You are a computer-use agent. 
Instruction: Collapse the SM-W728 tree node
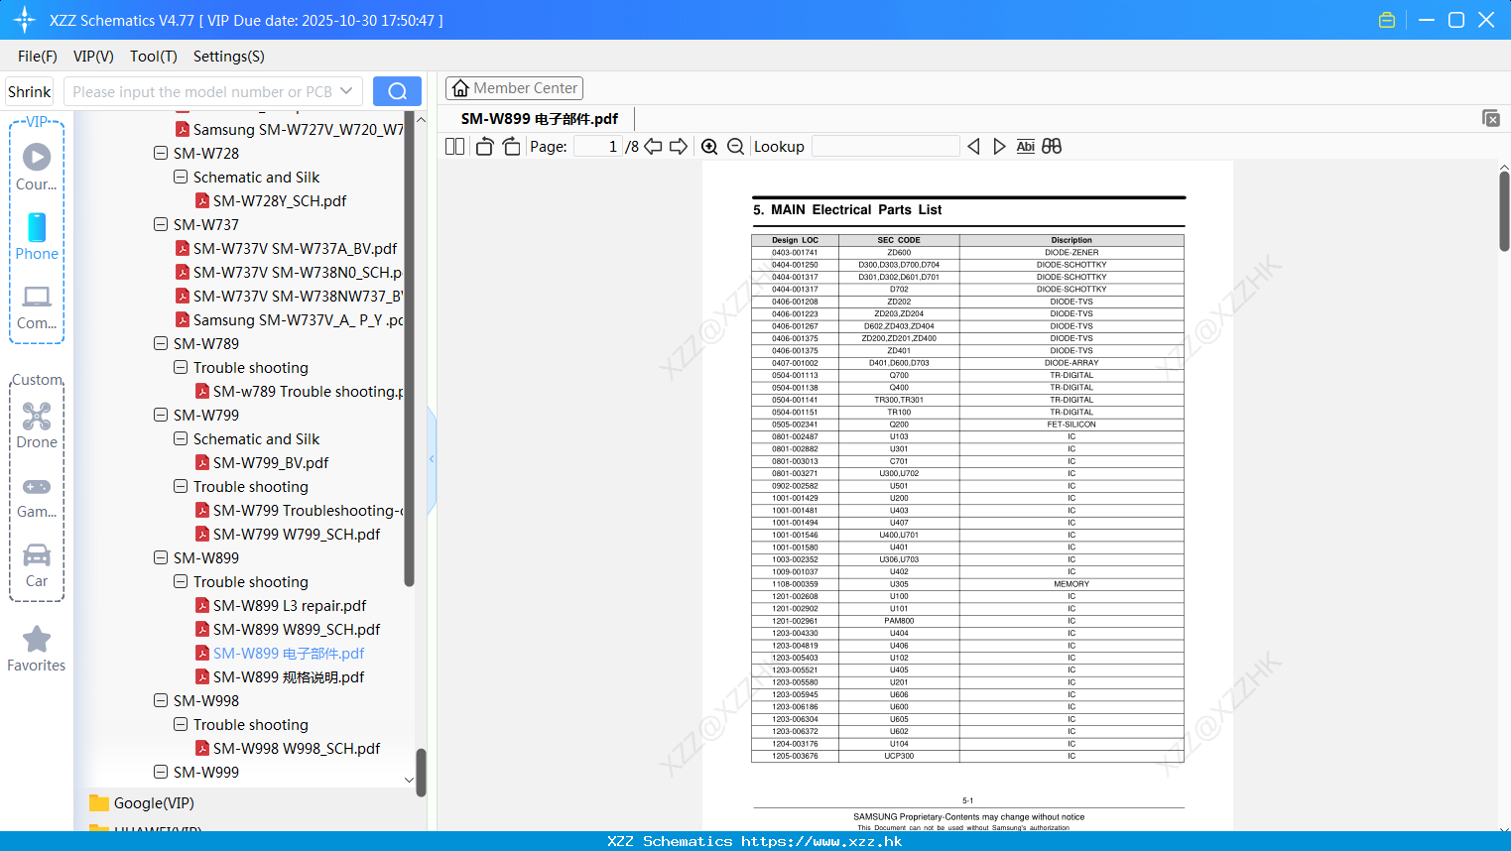(161, 153)
